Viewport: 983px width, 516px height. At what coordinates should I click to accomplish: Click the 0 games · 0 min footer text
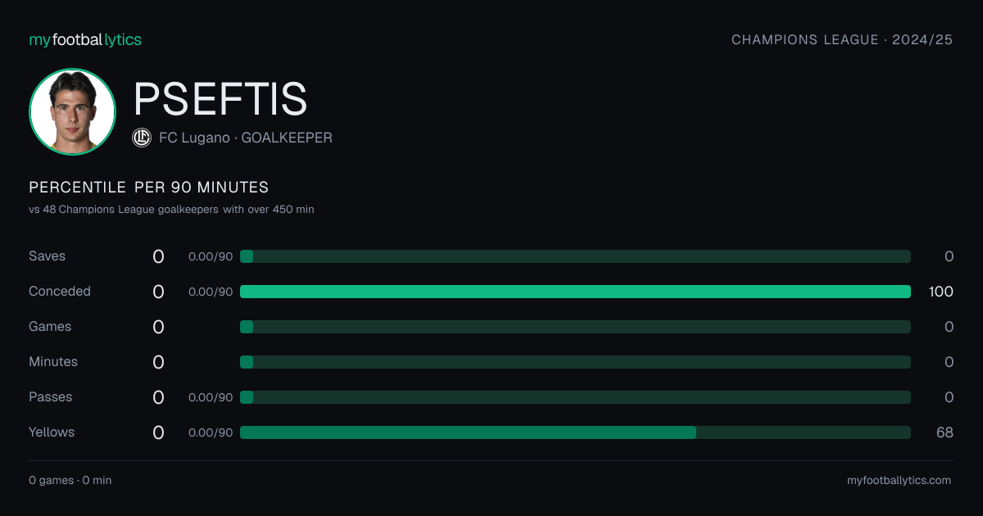70,481
